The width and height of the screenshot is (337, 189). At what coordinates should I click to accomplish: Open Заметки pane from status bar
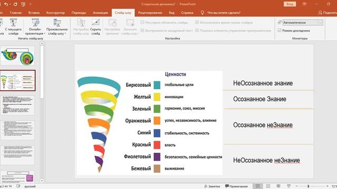pos(212,186)
